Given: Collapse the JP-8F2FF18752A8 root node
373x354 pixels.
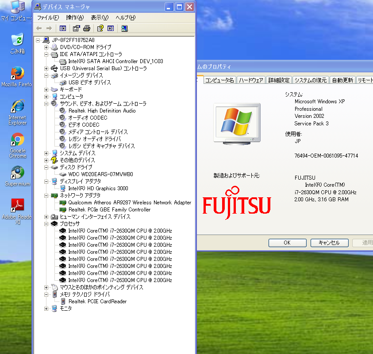Looking at the screenshot, I should tap(38, 40).
